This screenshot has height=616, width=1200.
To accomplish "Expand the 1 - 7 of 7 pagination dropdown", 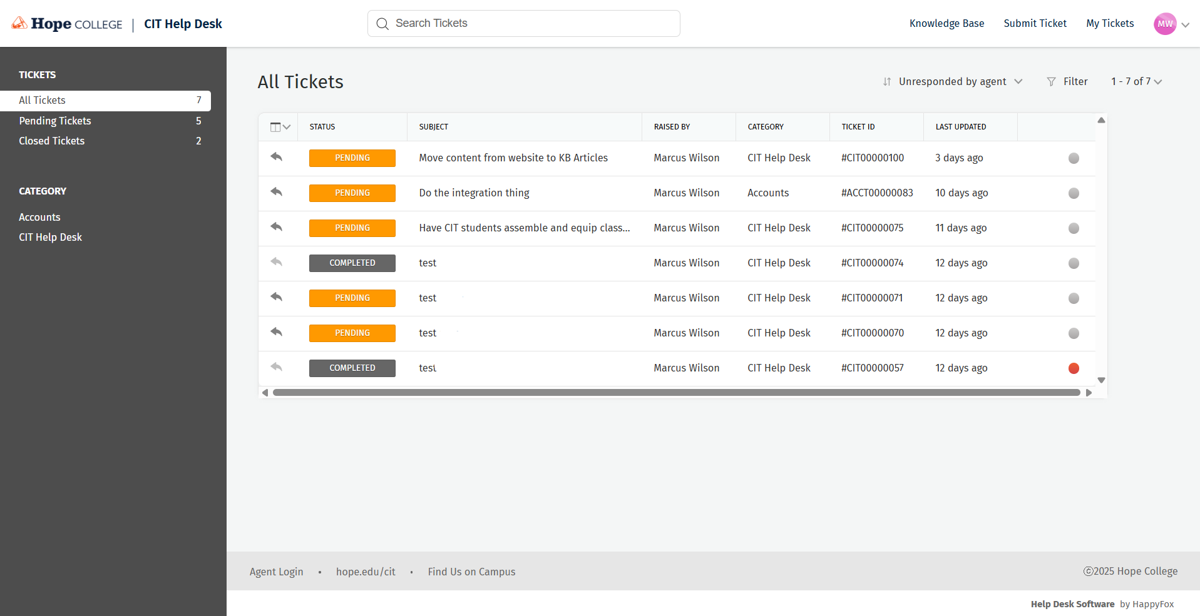I will click(x=1136, y=82).
